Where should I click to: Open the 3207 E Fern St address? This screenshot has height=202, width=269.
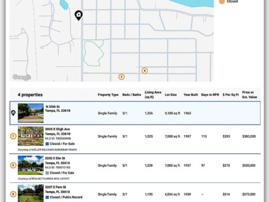pos(55,187)
